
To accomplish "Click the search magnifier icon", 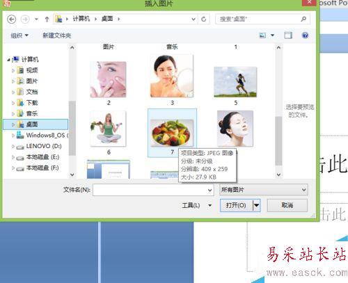I will click(303, 19).
